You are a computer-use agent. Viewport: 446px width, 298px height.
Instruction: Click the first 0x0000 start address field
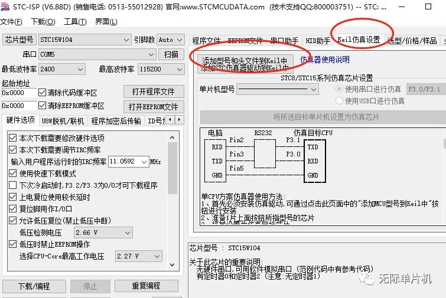point(19,93)
